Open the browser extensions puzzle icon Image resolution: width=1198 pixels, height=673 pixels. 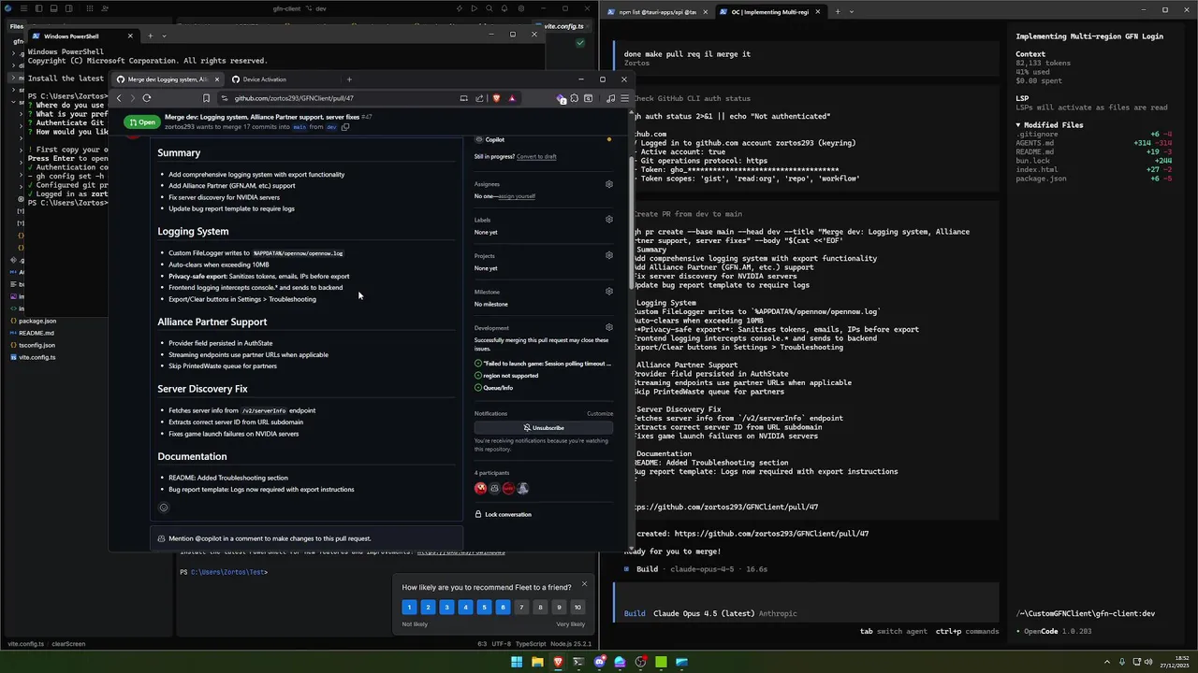pyautogui.click(x=574, y=98)
